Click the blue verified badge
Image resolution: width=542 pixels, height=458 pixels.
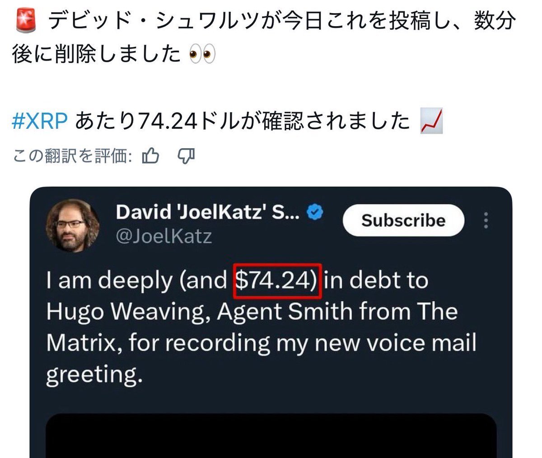click(315, 212)
